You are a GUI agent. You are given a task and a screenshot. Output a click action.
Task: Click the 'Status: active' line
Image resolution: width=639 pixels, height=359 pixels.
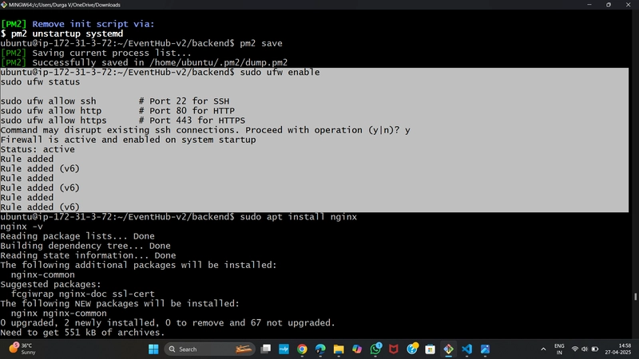pyautogui.click(x=38, y=149)
